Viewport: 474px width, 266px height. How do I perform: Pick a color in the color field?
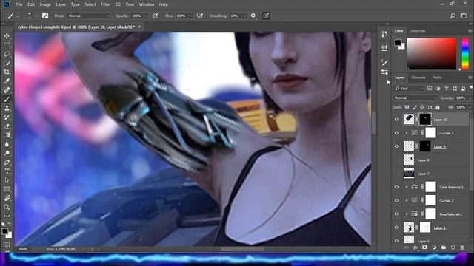coord(432,54)
